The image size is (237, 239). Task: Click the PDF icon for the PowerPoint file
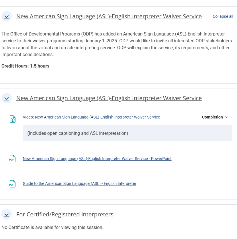[x=12, y=159]
